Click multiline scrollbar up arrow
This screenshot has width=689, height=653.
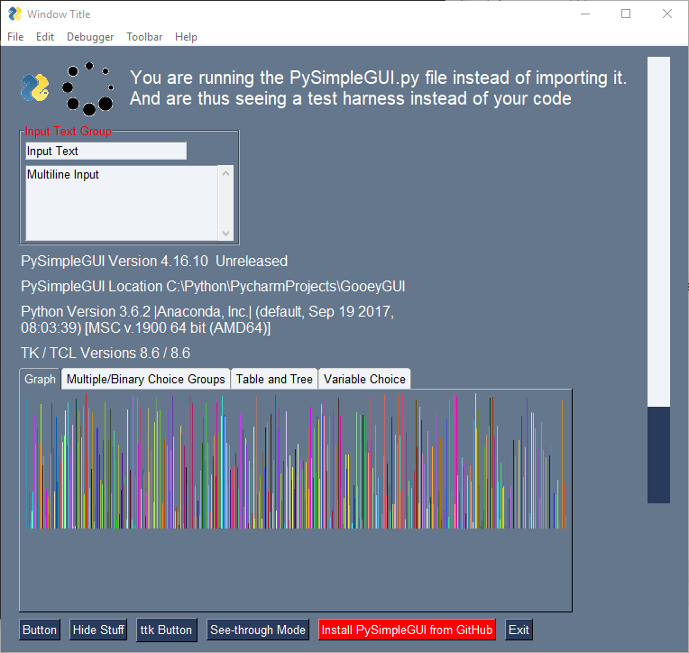click(x=225, y=173)
